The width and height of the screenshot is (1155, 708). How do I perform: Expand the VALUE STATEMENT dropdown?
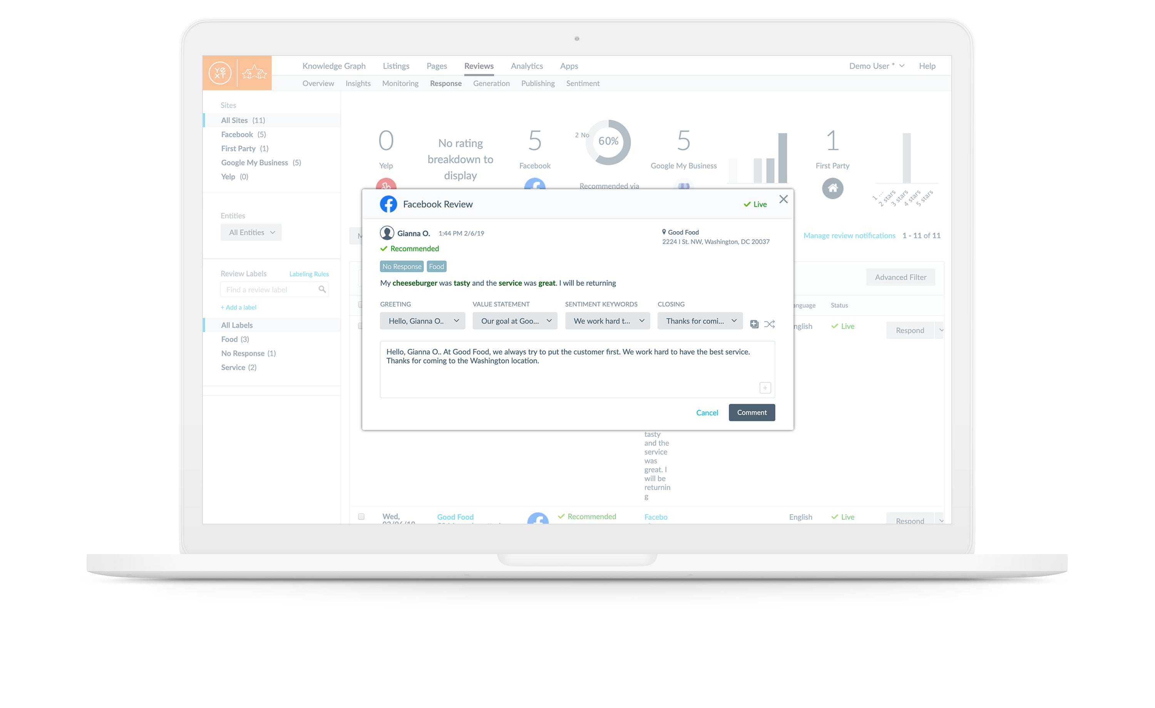click(514, 321)
